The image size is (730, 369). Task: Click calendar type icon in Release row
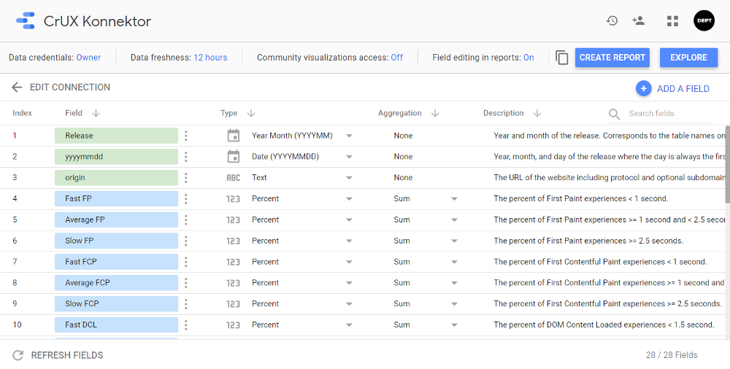tap(234, 136)
